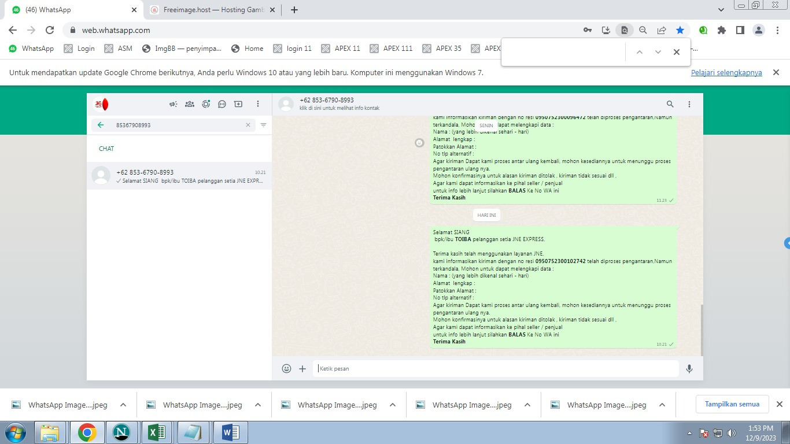
Task: Open a new browser tab
Action: click(x=294, y=10)
